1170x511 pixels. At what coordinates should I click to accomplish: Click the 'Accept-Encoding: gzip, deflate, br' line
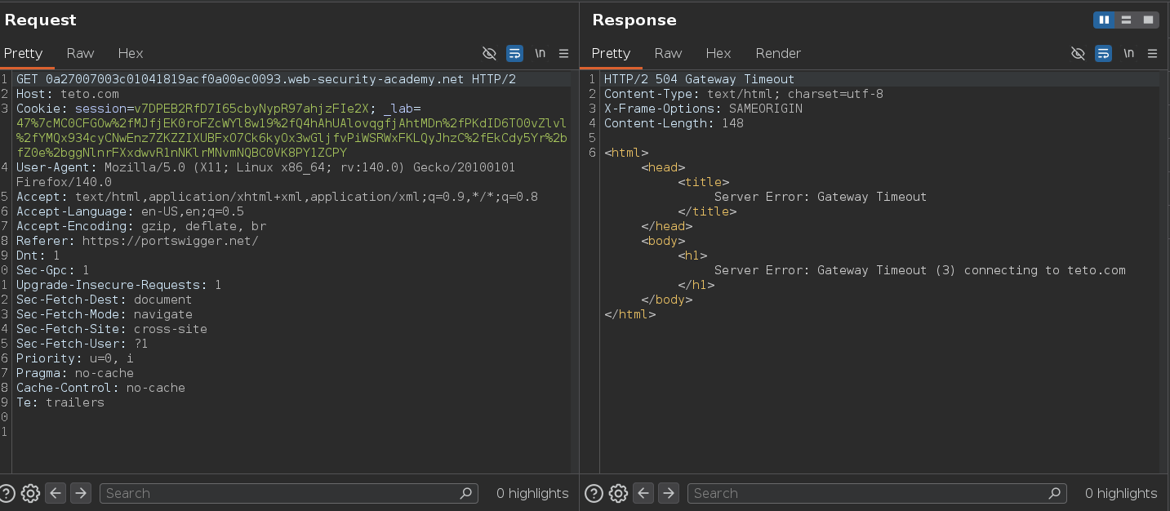click(141, 226)
